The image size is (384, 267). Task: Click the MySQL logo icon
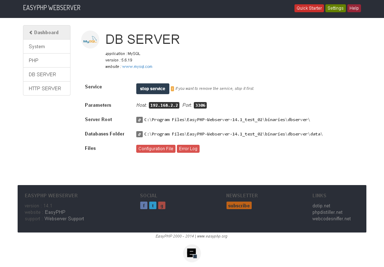click(90, 40)
